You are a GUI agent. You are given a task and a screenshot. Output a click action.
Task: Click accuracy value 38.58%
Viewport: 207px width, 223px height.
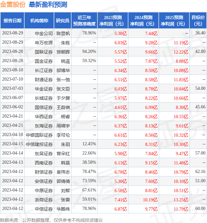coord(89,162)
